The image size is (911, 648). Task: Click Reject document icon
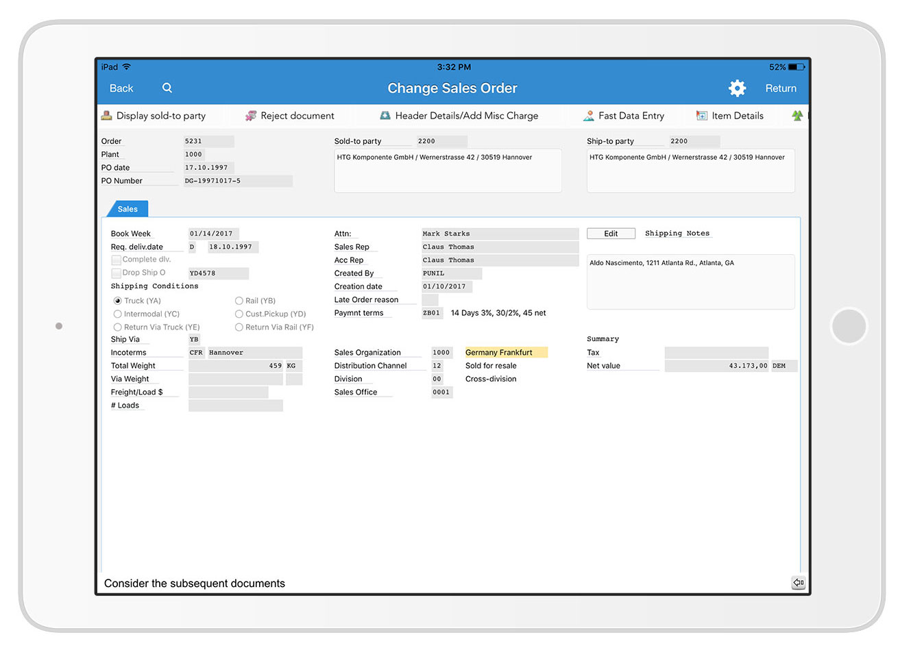[251, 116]
